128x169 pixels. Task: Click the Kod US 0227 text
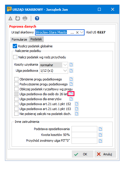point(96,32)
